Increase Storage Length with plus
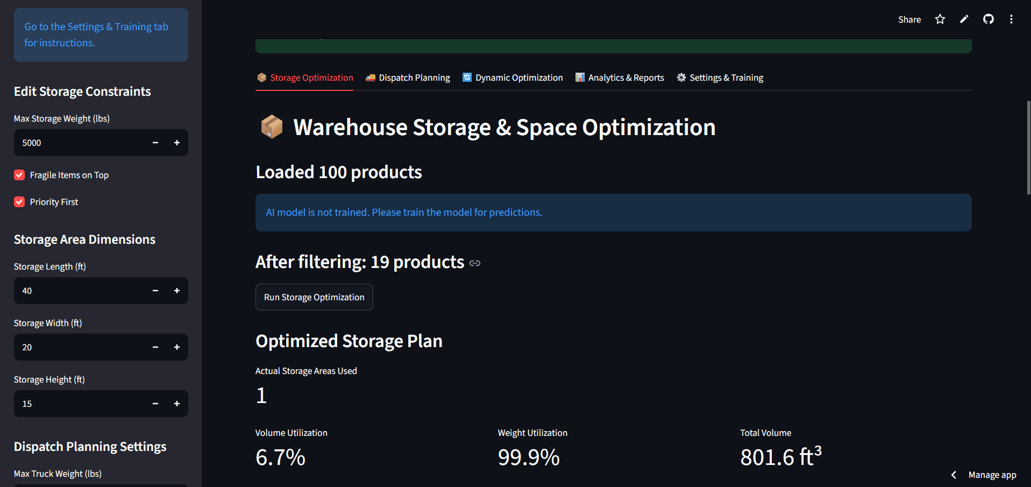The width and height of the screenshot is (1031, 487). tap(177, 291)
